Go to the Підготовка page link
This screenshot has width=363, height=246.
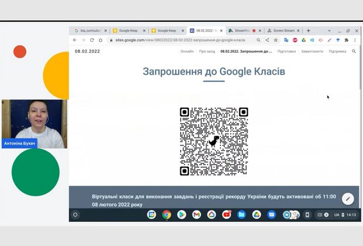click(286, 52)
